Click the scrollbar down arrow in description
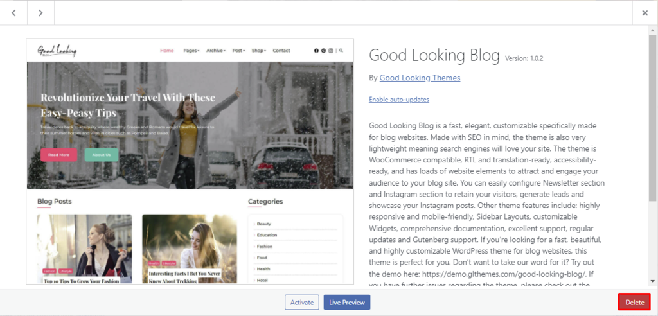 pyautogui.click(x=653, y=281)
